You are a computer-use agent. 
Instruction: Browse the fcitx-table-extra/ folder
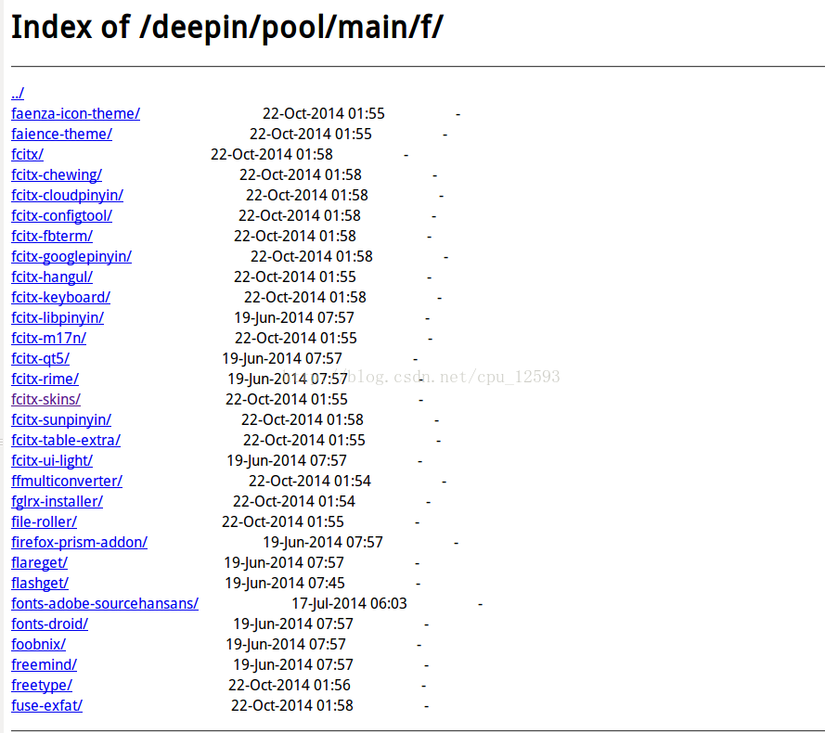pos(66,441)
